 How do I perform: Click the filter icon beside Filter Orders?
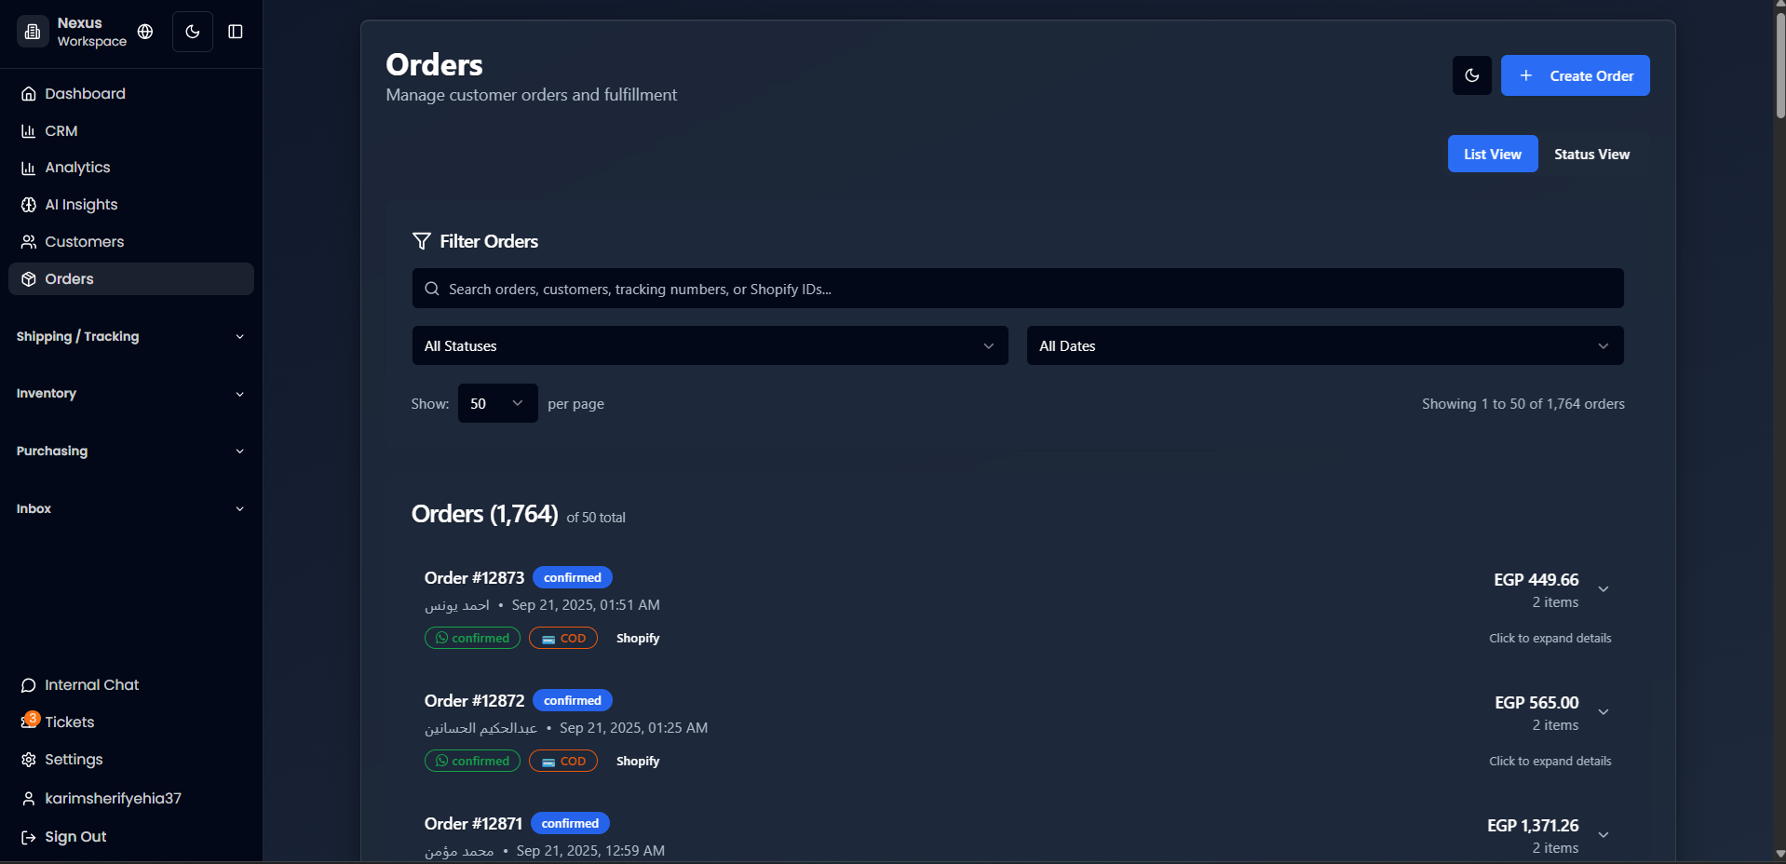pyautogui.click(x=422, y=241)
